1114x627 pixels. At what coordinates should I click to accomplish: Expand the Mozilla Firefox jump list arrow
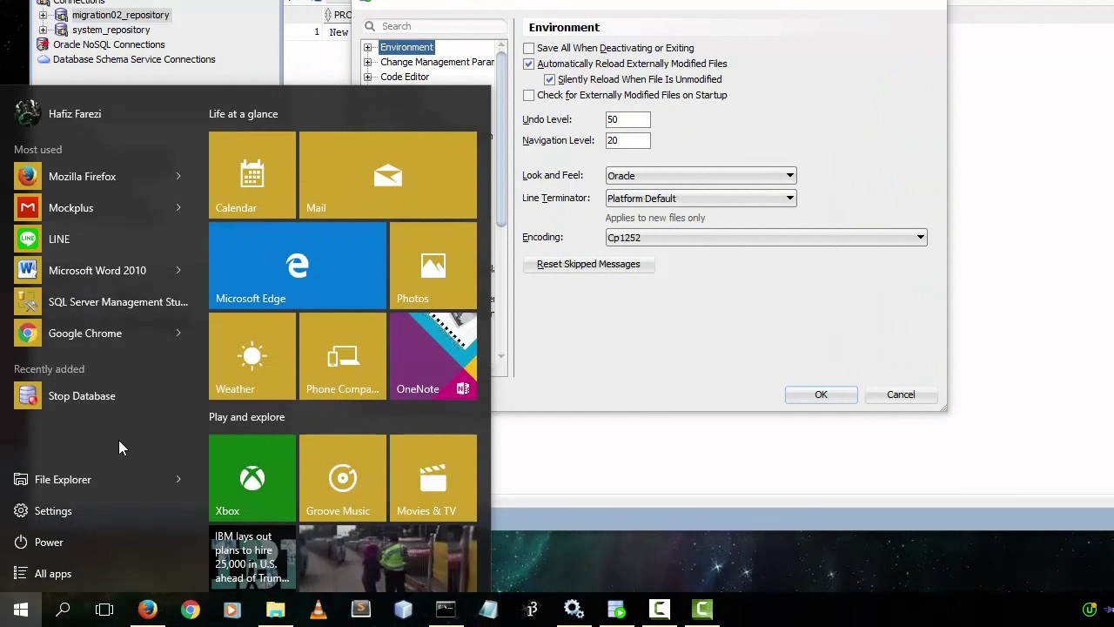178,176
